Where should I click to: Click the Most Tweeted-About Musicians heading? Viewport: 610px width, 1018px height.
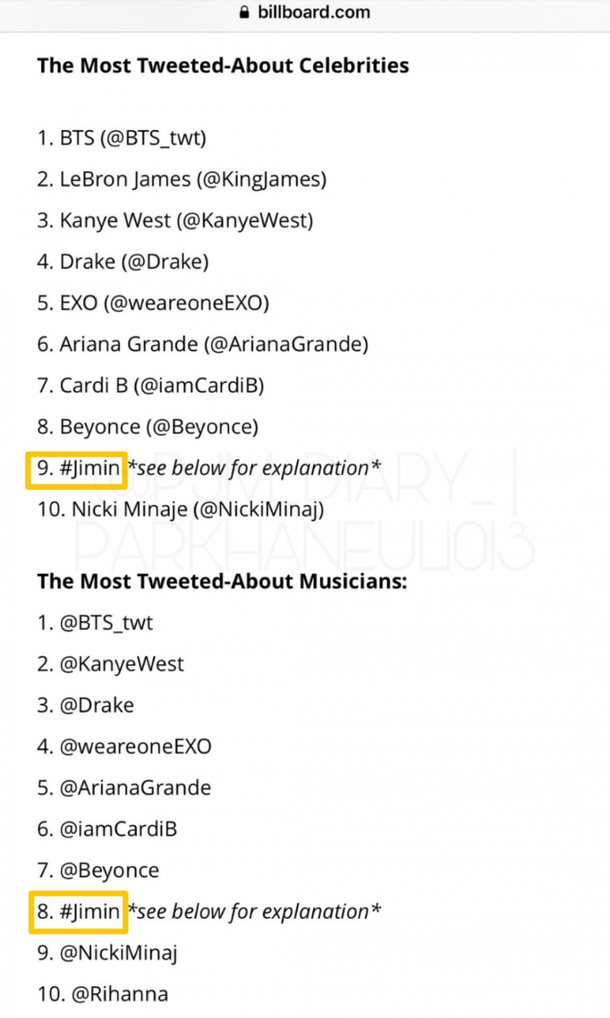pos(222,581)
